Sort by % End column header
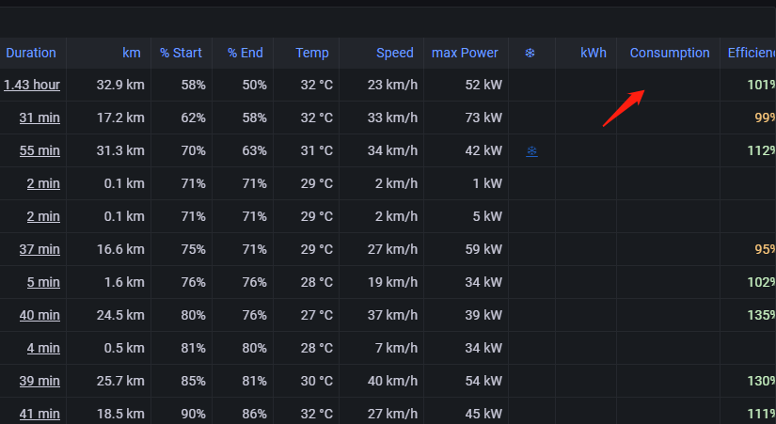 click(245, 53)
